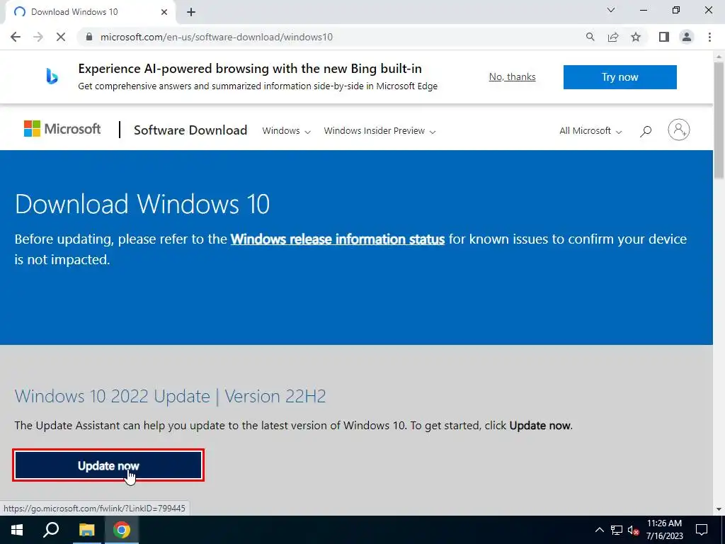Stop loading the page
This screenshot has height=544, width=725.
point(61,37)
